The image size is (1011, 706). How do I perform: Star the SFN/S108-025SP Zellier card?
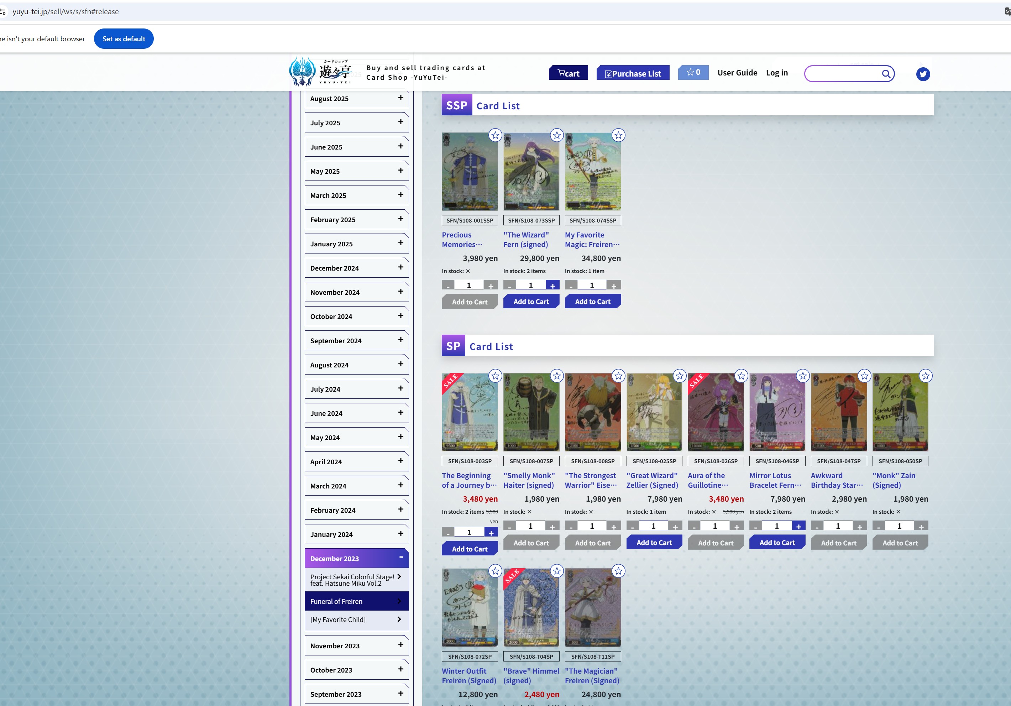click(680, 376)
